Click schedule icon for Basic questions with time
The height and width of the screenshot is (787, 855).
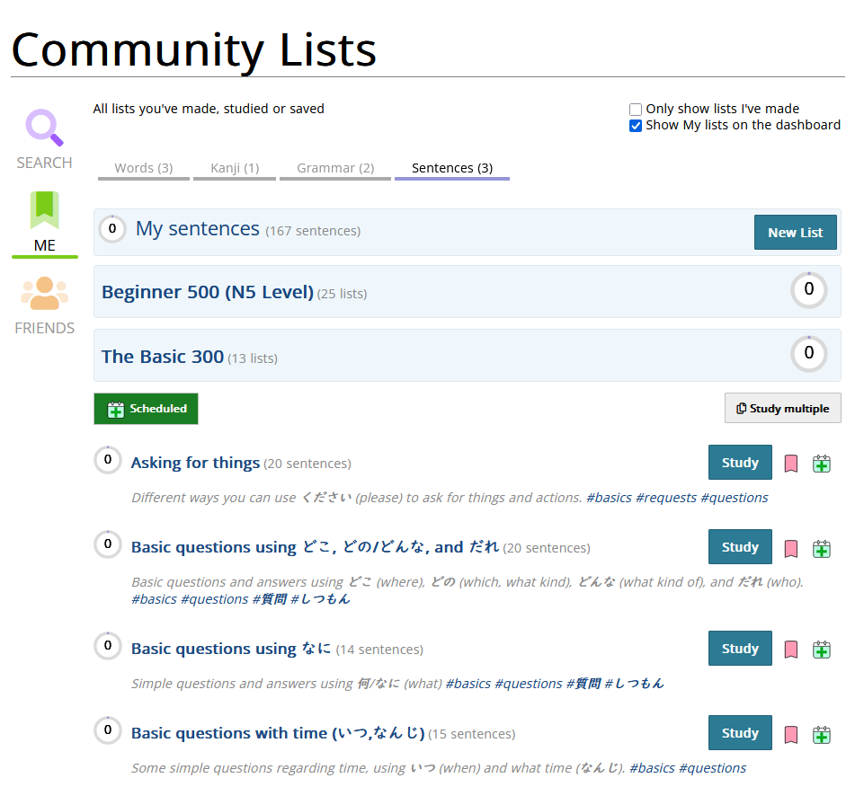click(x=821, y=735)
